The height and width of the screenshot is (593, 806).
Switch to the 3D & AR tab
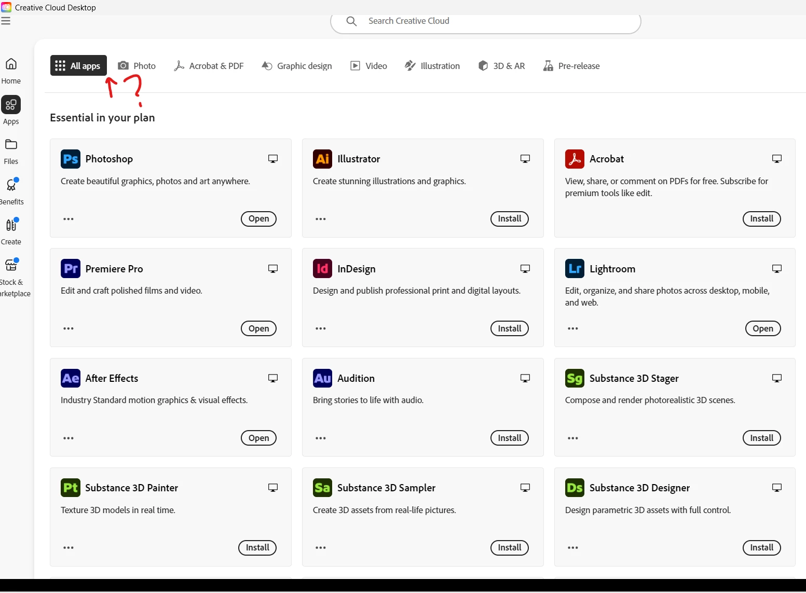coord(502,66)
